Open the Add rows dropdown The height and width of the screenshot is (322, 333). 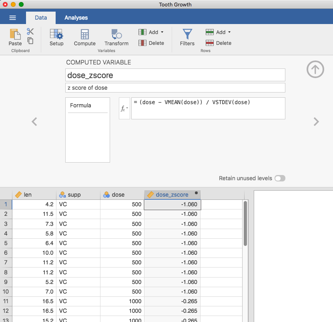pyautogui.click(x=218, y=32)
